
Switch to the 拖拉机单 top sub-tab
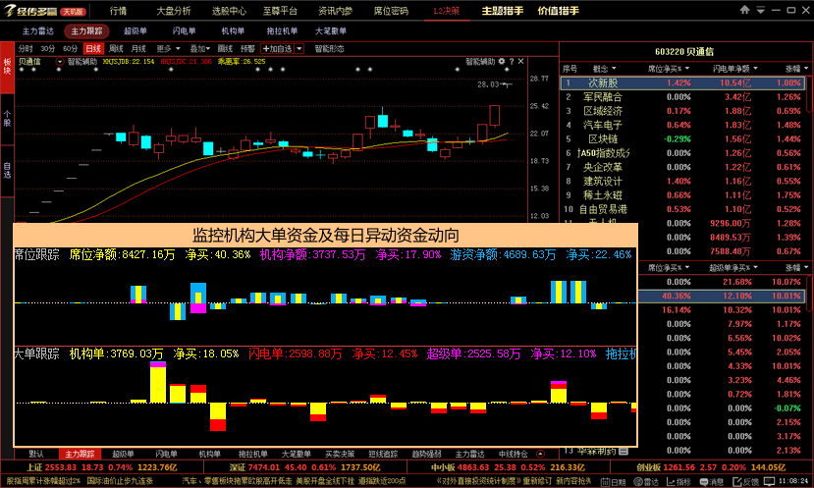click(282, 31)
